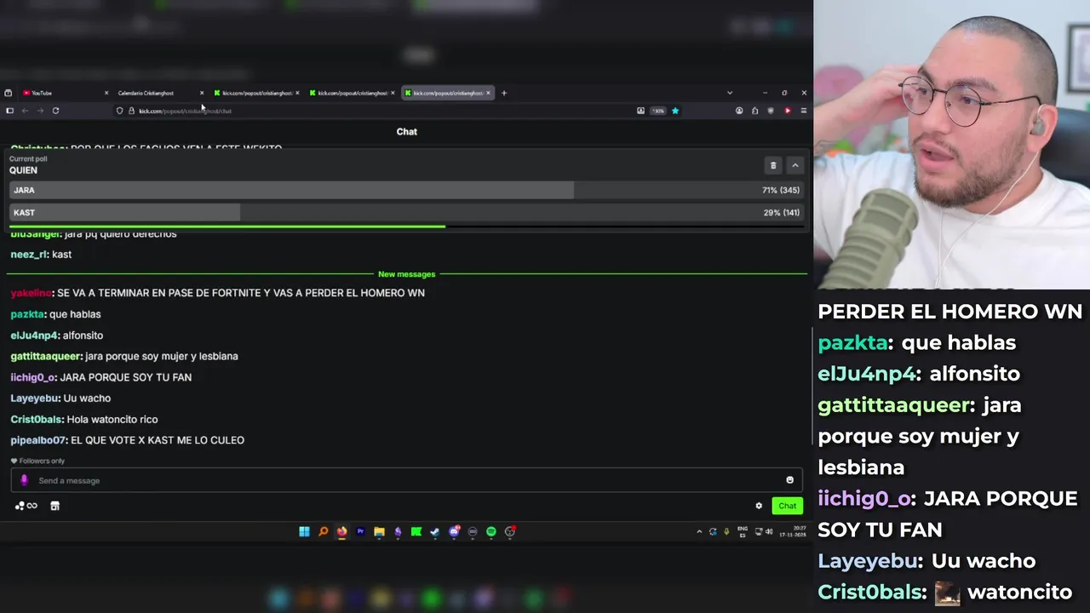The image size is (1090, 613).
Task: Toggle the browser sidebar icon
Action: [9, 111]
